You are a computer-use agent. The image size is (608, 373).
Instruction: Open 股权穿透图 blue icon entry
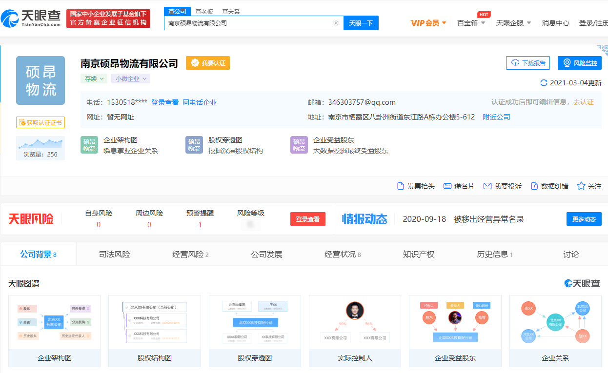pos(194,145)
